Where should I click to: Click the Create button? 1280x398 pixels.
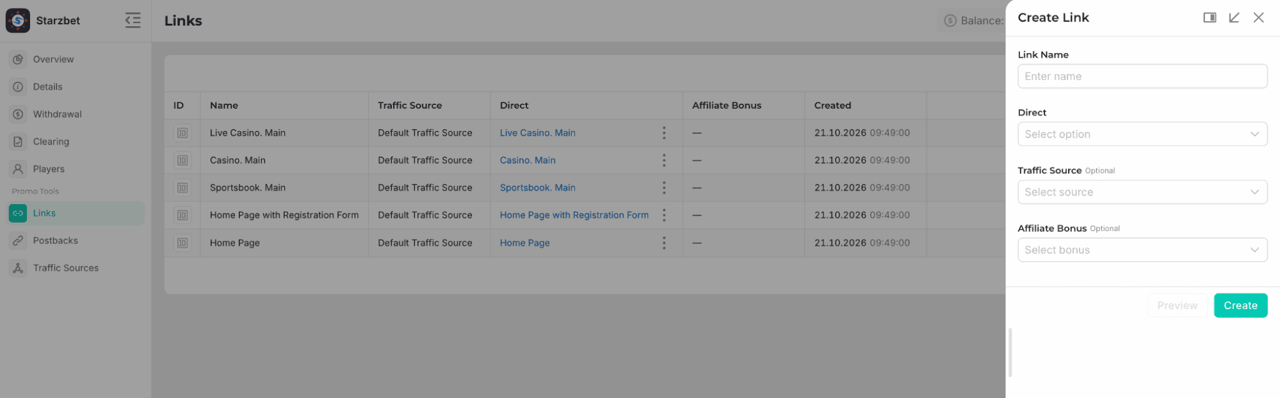(x=1240, y=306)
